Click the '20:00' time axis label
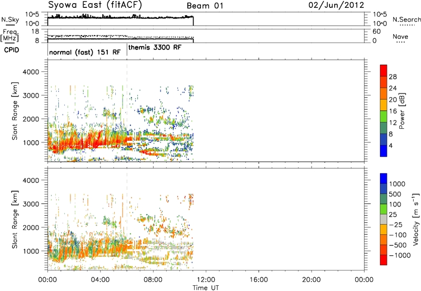Screen dimensions: 421x291 (311, 280)
